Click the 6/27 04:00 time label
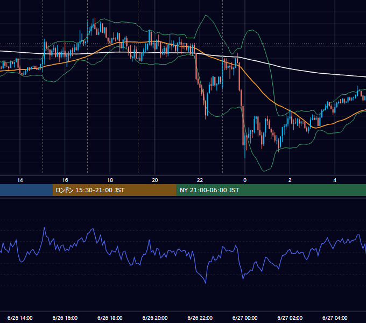 tap(335, 318)
